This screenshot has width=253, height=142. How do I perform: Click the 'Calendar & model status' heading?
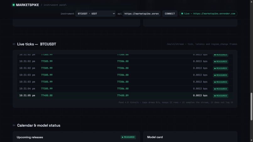point(39,125)
